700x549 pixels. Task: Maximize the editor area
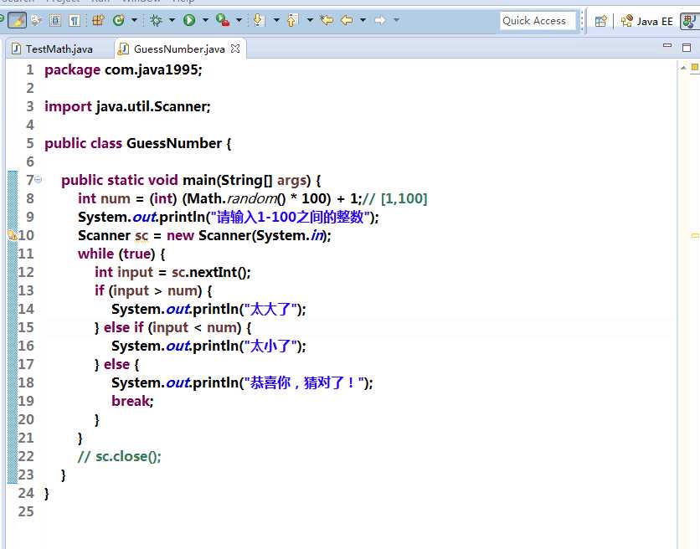pos(687,48)
